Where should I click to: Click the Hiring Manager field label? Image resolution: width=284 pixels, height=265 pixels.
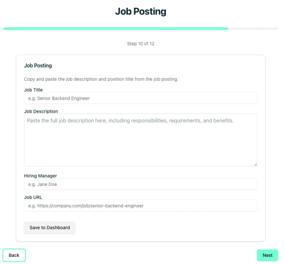(x=40, y=176)
